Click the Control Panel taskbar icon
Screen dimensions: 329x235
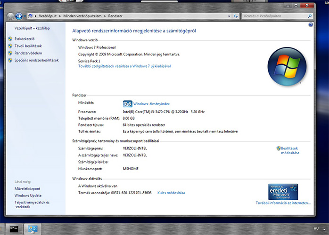(x=33, y=229)
